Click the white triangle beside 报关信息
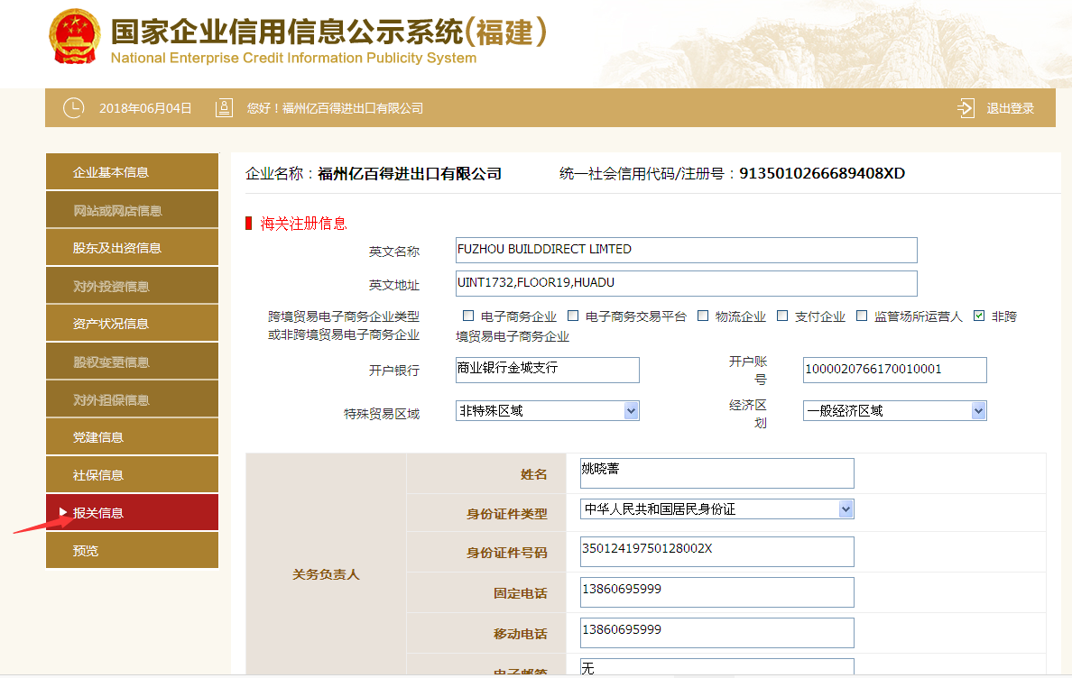Image resolution: width=1072 pixels, height=678 pixels. point(63,512)
